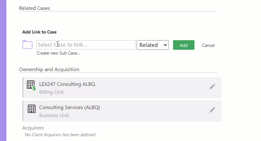Click the Acquirers label
The image size is (261, 141).
(x=33, y=128)
